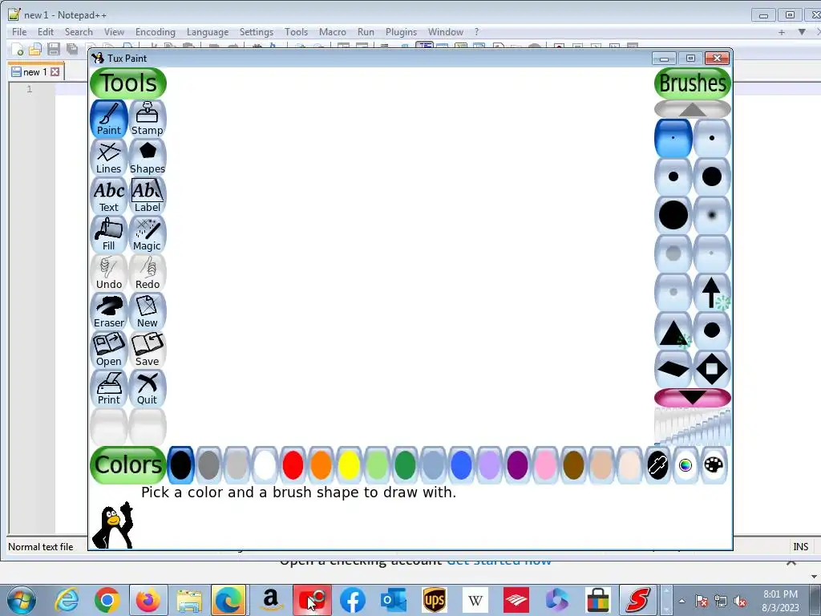Print the current picture
Viewport: 821px width, 616px height.
(109, 388)
